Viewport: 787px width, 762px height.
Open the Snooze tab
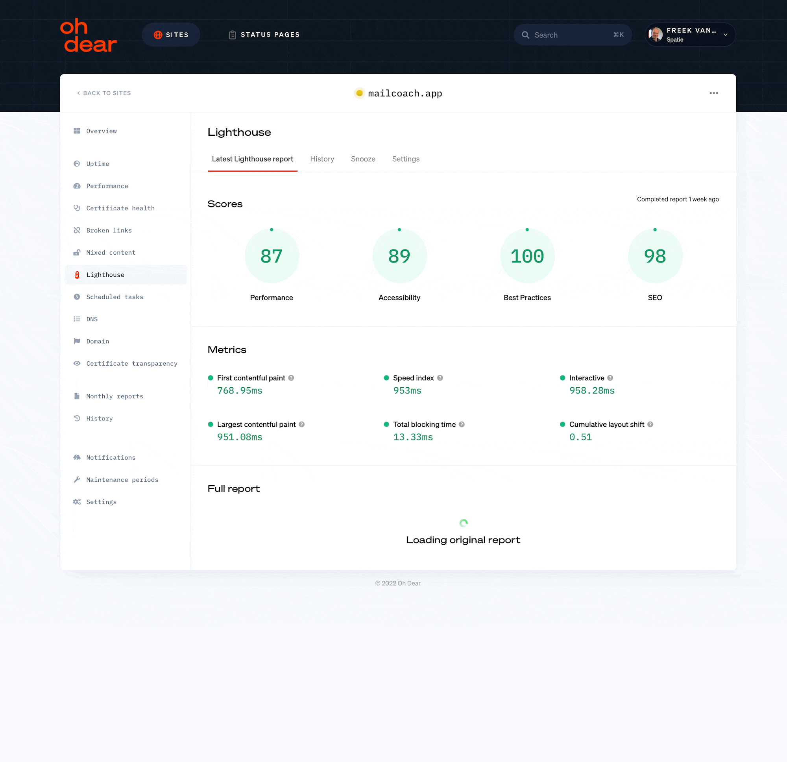(x=363, y=159)
